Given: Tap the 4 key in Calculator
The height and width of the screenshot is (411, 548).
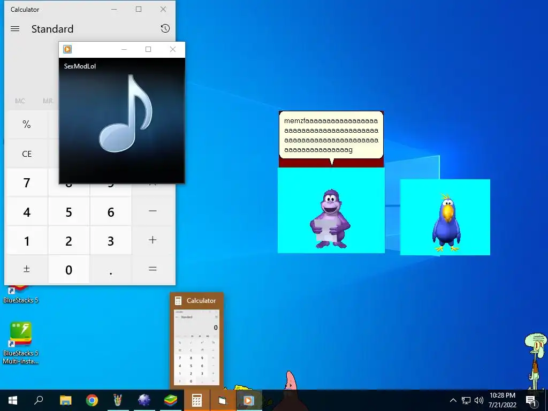Looking at the screenshot, I should [27, 212].
